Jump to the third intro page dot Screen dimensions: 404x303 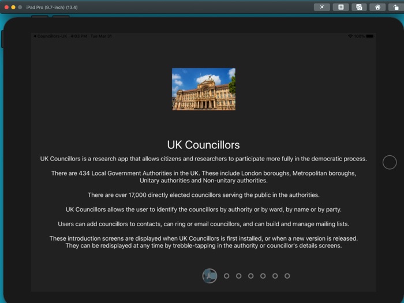(x=238, y=276)
